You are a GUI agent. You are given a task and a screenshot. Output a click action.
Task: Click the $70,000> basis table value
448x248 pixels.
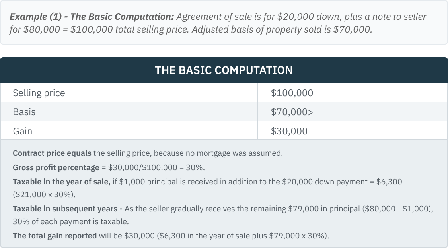[292, 112]
